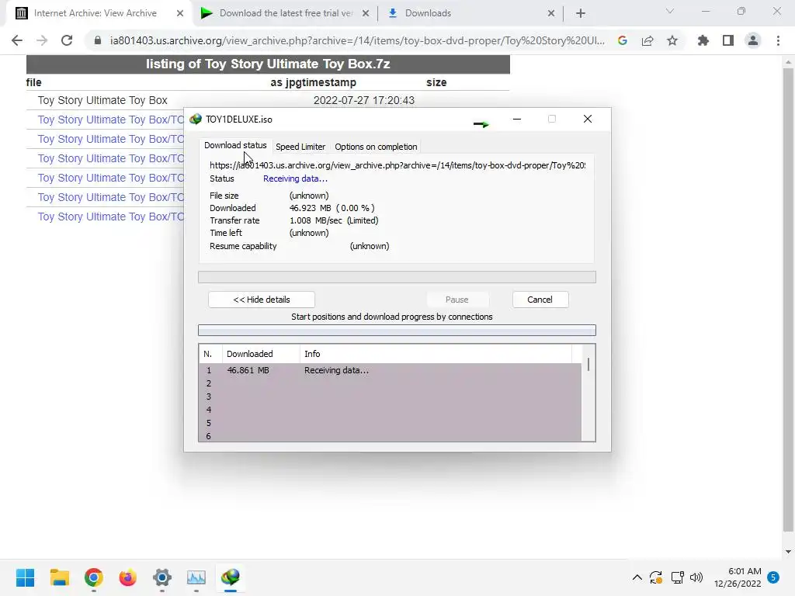Open the notification center badge

[x=773, y=577]
